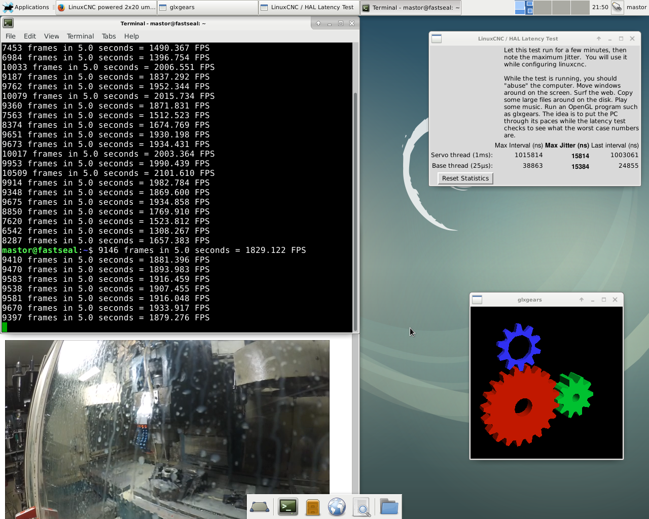Open the Terminal menu in the menu bar
The width and height of the screenshot is (649, 519).
click(80, 36)
